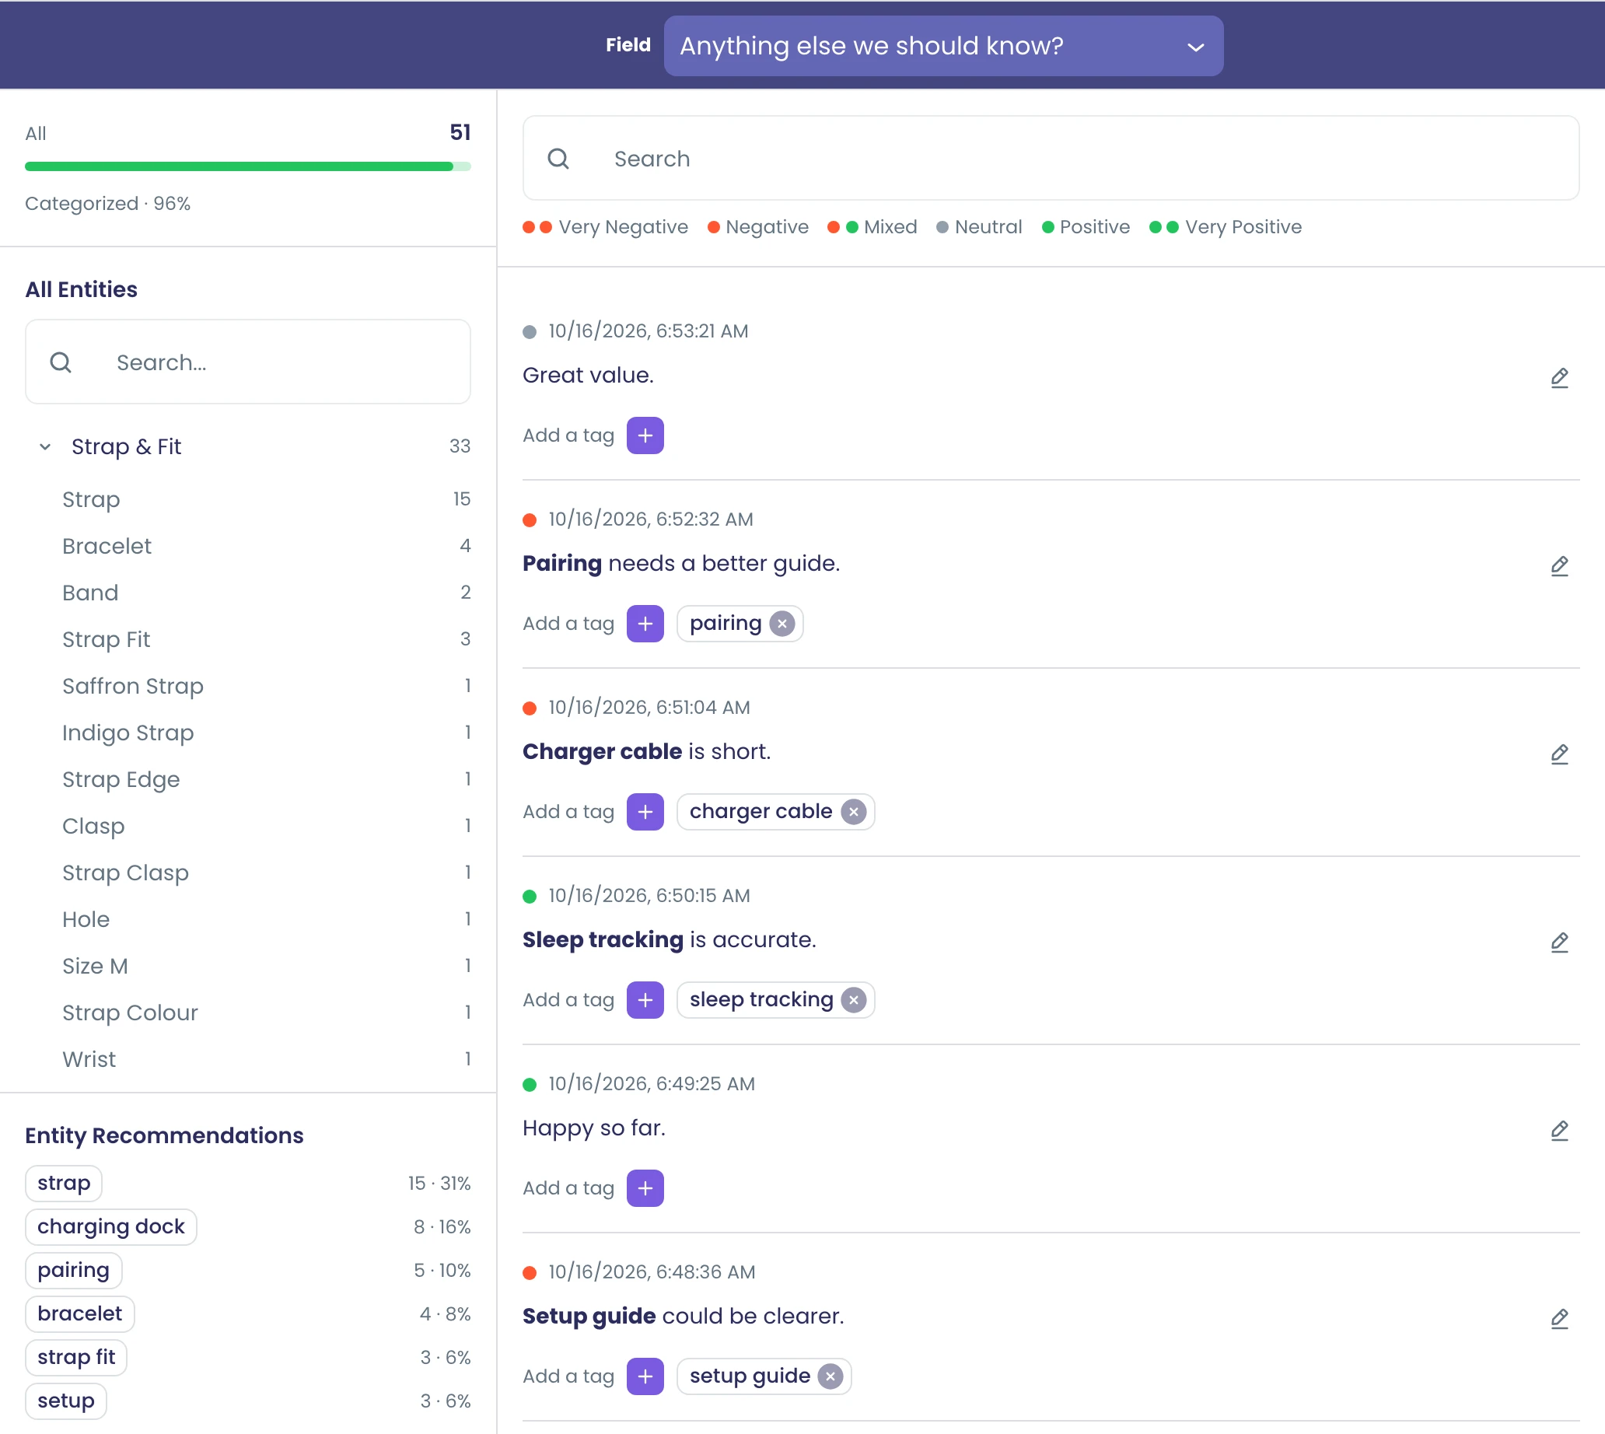Add a tag to Sleep tracking response
The image size is (1605, 1434).
click(645, 1001)
